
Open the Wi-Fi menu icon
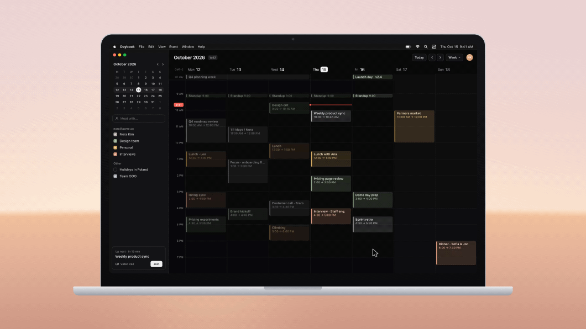[x=417, y=46]
